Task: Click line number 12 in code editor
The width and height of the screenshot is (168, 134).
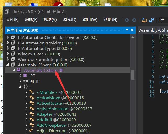Action: coord(152,91)
